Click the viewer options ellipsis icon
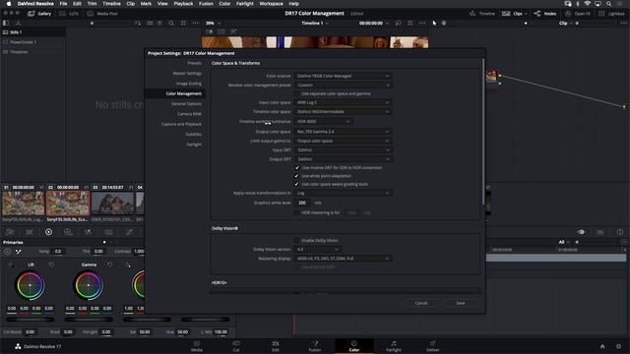The width and height of the screenshot is (630, 354). [x=422, y=24]
